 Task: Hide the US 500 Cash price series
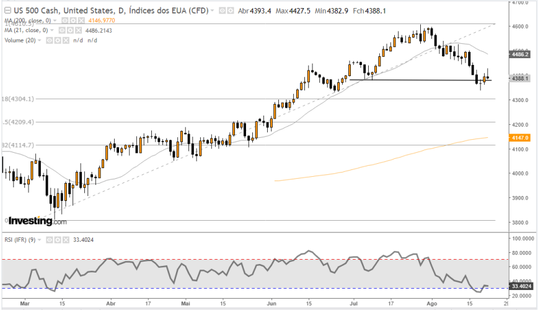pos(223,11)
